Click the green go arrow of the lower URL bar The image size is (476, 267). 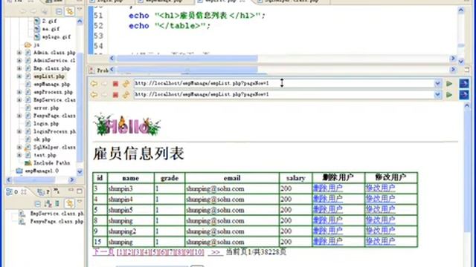pyautogui.click(x=449, y=95)
